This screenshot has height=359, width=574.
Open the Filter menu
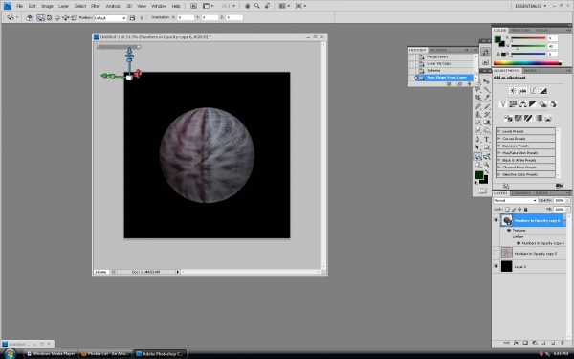(96, 6)
